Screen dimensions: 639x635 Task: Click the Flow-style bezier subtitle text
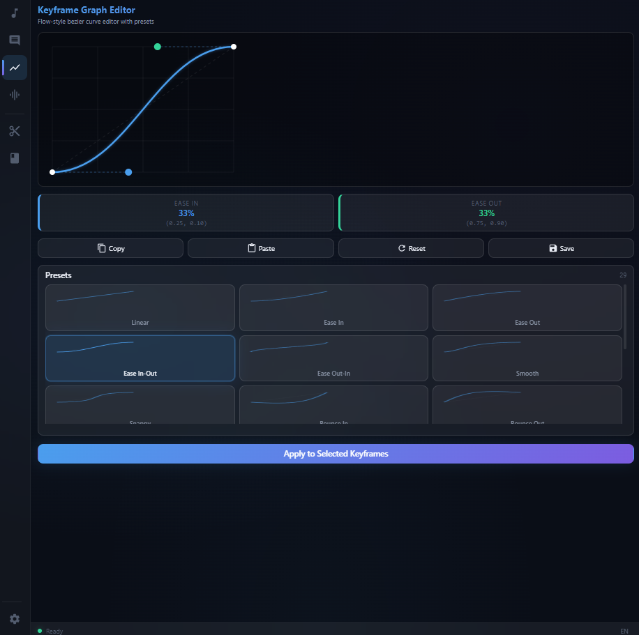tap(96, 22)
